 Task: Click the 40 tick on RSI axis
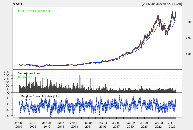[x=7, y=110]
